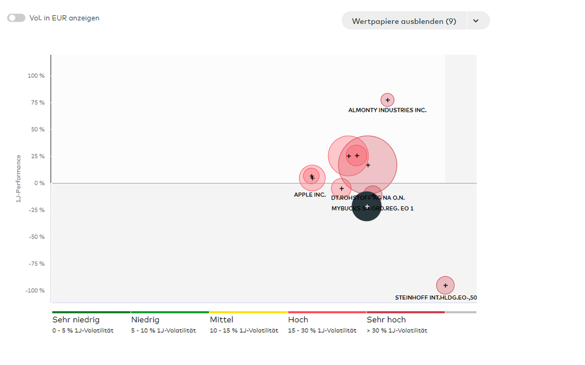The image size is (585, 365).
Task: Click the DT. Rohstoff AG bubble
Action: click(342, 188)
